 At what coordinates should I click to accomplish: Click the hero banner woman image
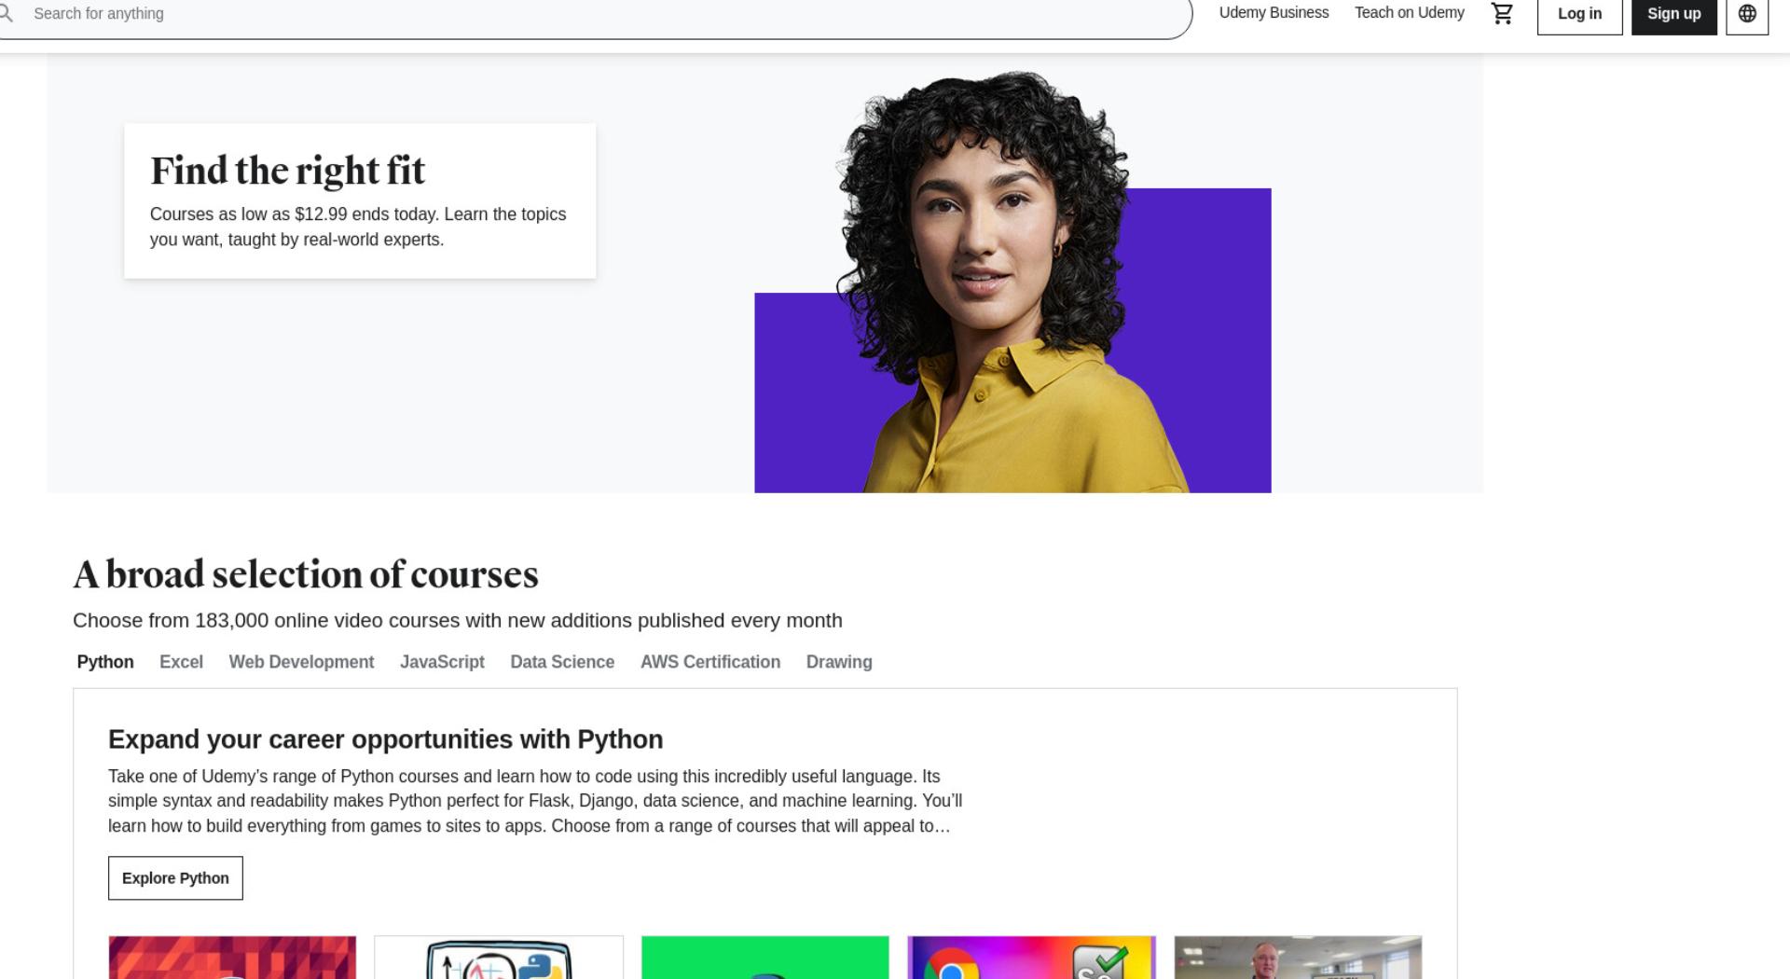(x=1012, y=282)
